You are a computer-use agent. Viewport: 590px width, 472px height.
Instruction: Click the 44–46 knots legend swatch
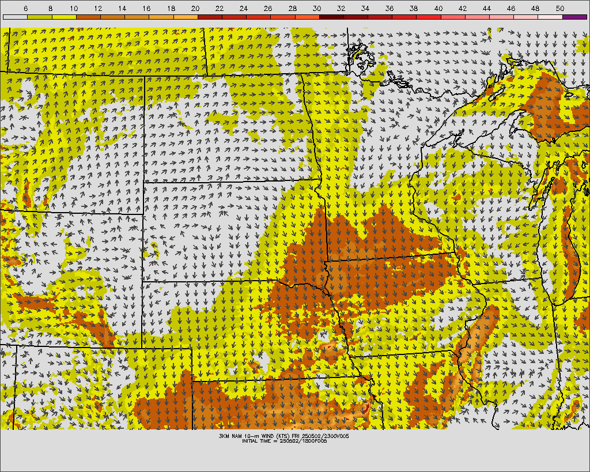click(502, 17)
